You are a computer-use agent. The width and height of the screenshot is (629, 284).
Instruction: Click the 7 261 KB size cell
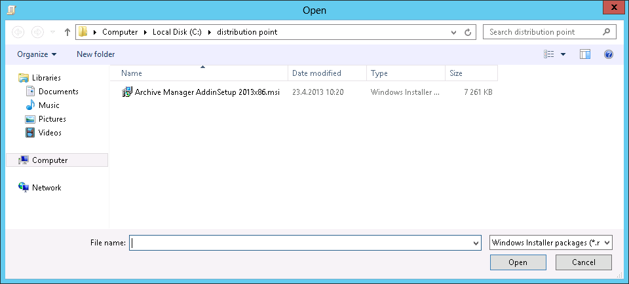pos(478,92)
